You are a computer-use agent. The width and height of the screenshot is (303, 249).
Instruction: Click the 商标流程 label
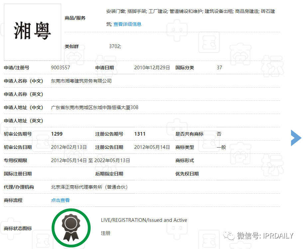13,200
